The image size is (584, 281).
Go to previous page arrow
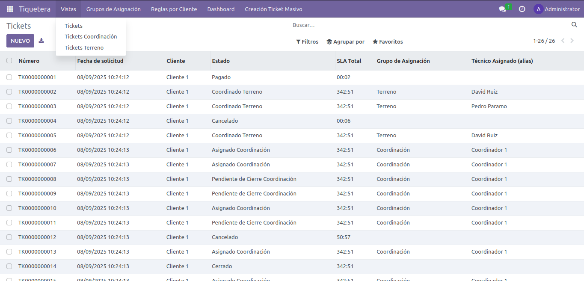pos(563,41)
